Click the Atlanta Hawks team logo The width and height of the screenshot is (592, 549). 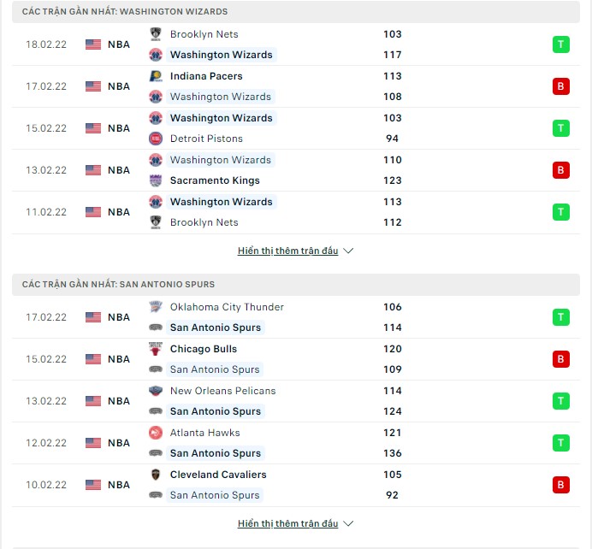156,433
